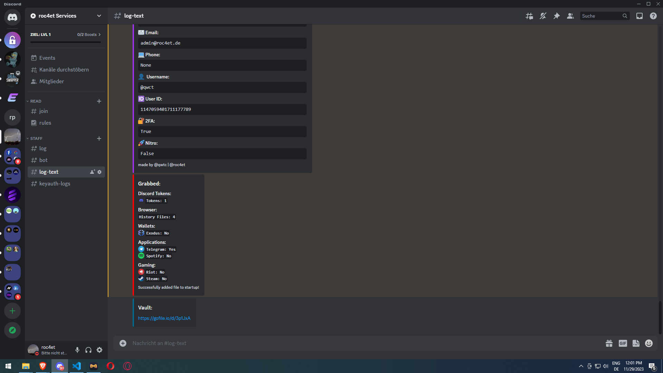Click the Inbox icon in header
This screenshot has height=373, width=663.
(x=640, y=16)
